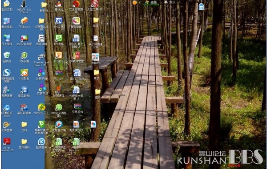The image size is (267, 169).
Task: Expand the dropdown arrow beside orange avatar
Action: pyautogui.click(x=139, y=3)
